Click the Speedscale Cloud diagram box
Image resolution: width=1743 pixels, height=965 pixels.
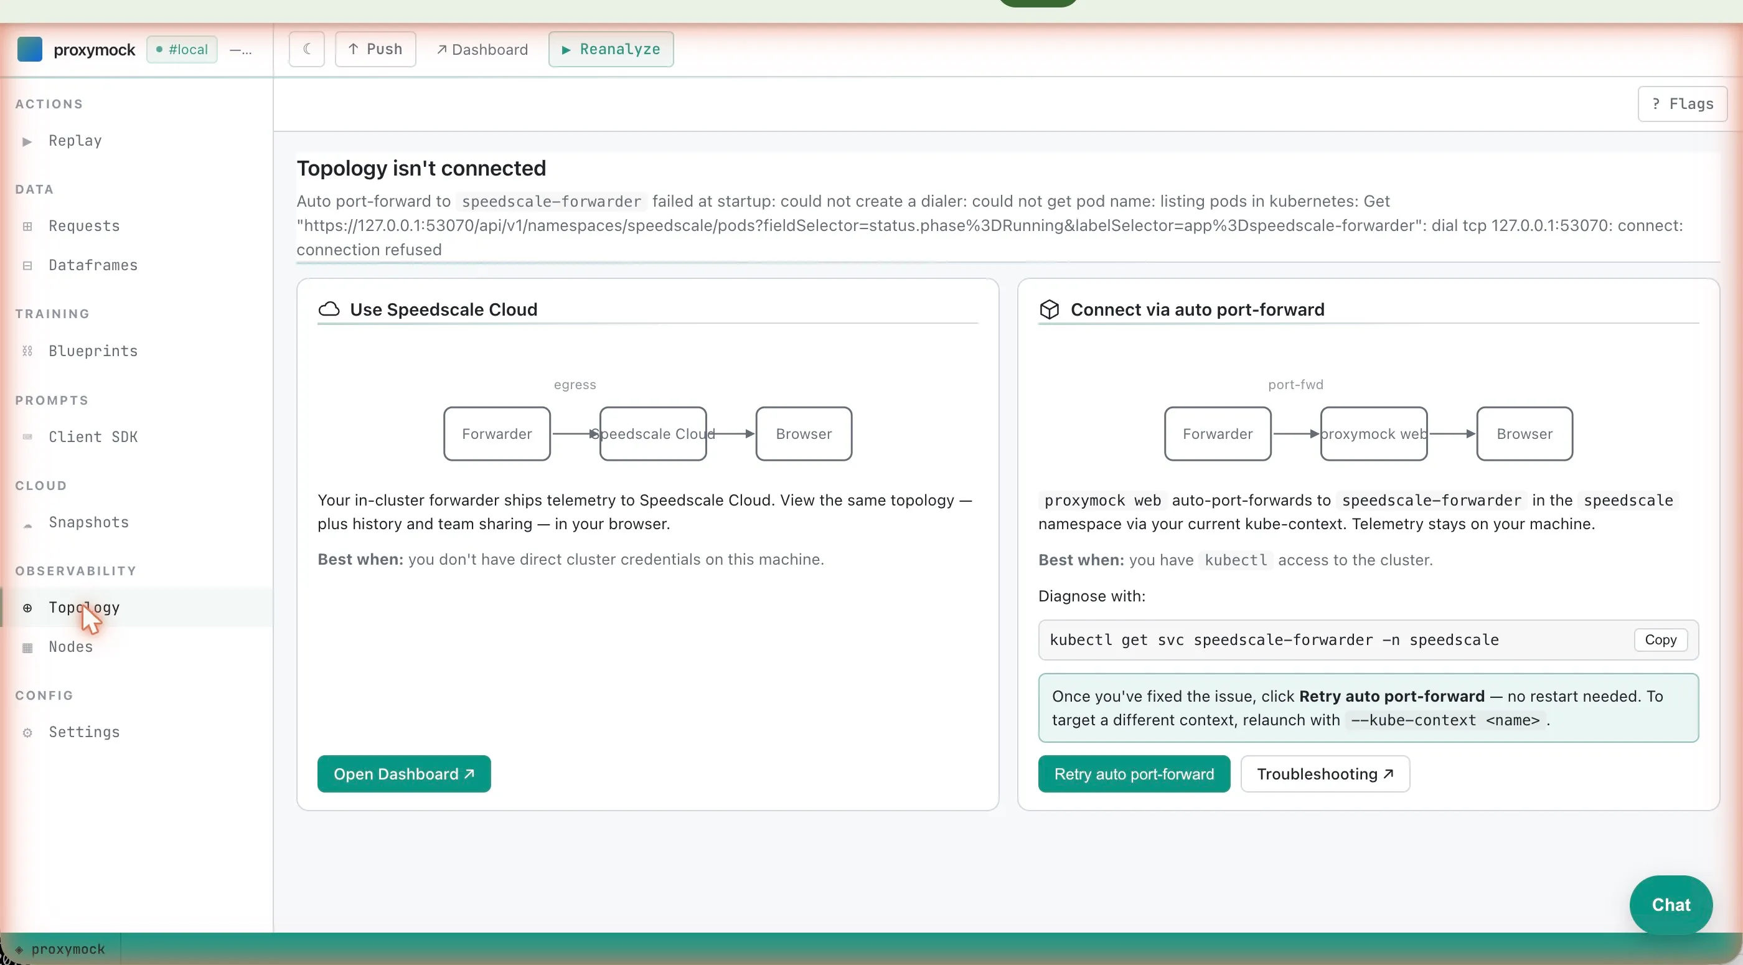[x=653, y=434]
